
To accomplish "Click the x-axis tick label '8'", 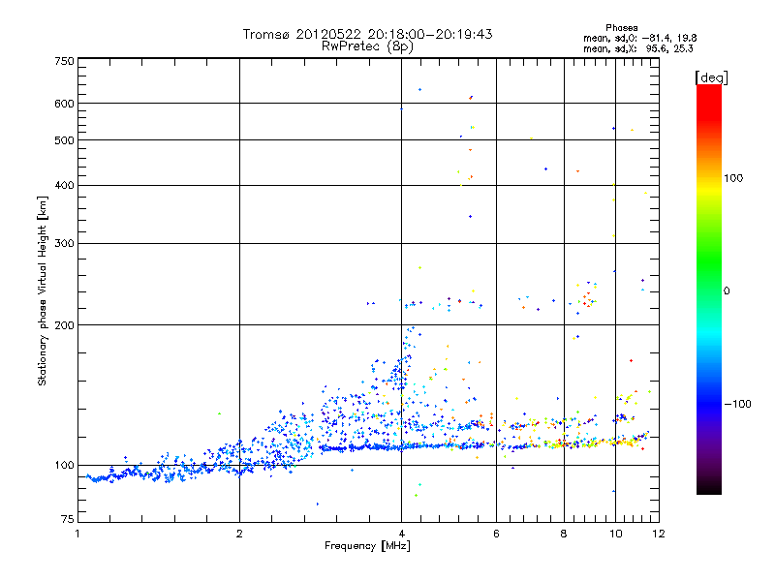I will click(x=564, y=534).
